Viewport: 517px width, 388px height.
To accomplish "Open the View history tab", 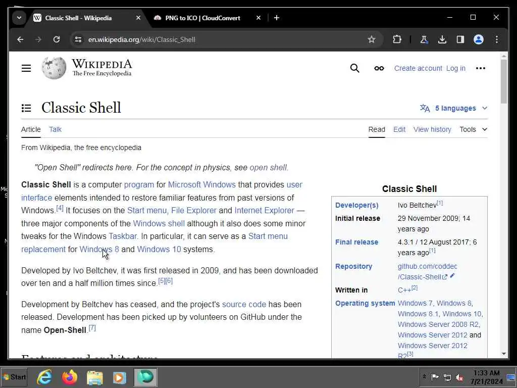I will pos(432,129).
